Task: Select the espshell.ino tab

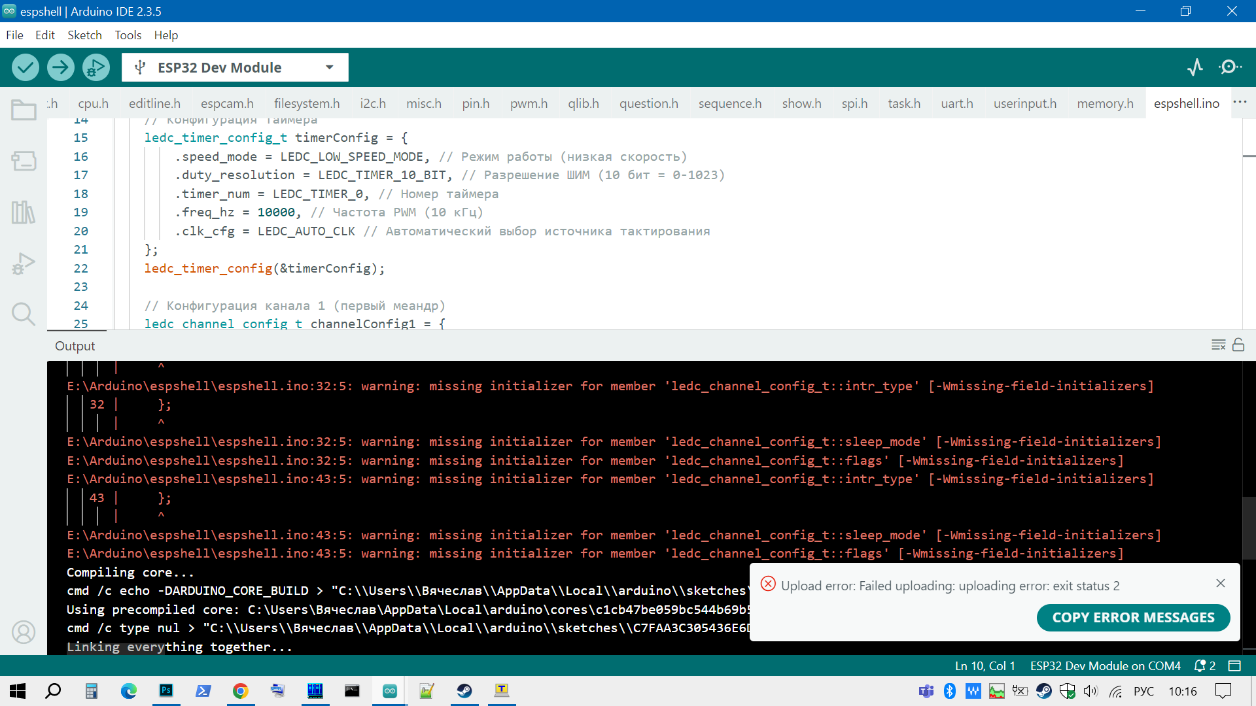Action: point(1187,103)
